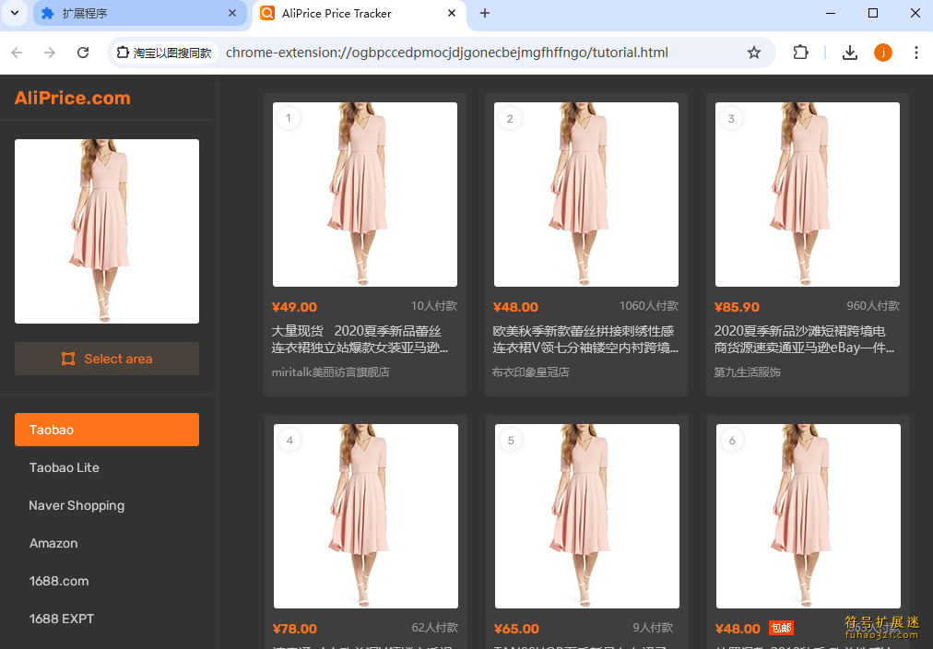Click shop miritalk美丽纺言旗舰店

click(x=330, y=372)
